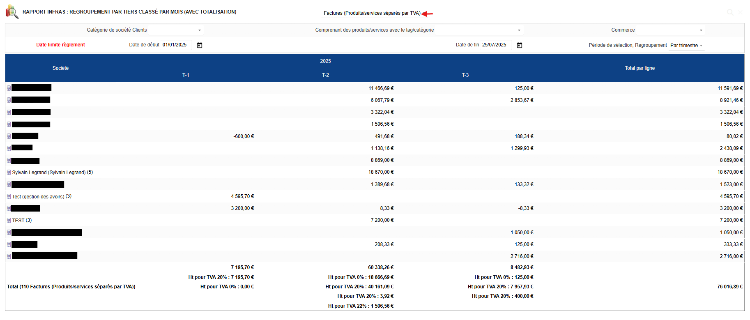The height and width of the screenshot is (320, 750).
Task: Click the building icon of the 80,02 € row
Action: click(9, 136)
